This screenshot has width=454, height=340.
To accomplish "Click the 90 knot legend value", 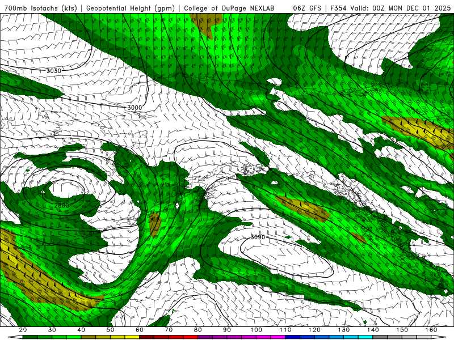I will (227, 330).
